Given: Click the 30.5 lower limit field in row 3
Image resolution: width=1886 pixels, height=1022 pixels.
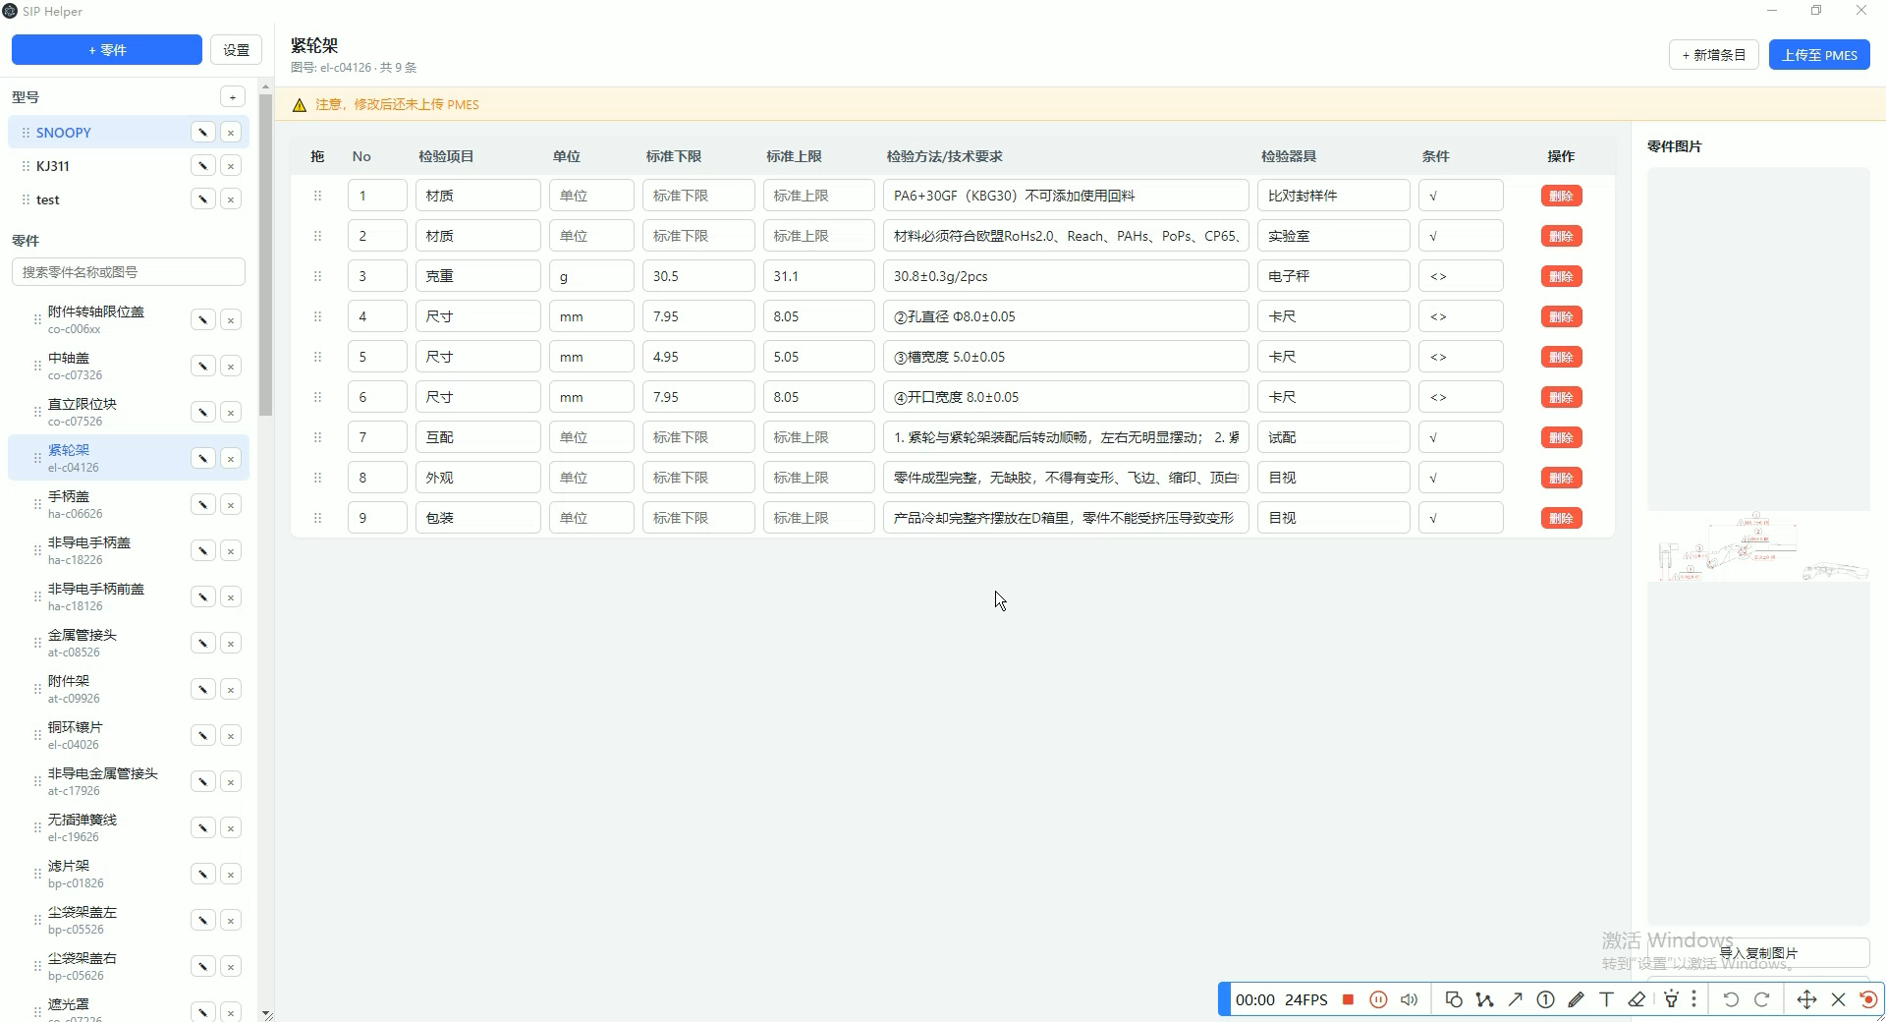Looking at the screenshot, I should click(698, 276).
